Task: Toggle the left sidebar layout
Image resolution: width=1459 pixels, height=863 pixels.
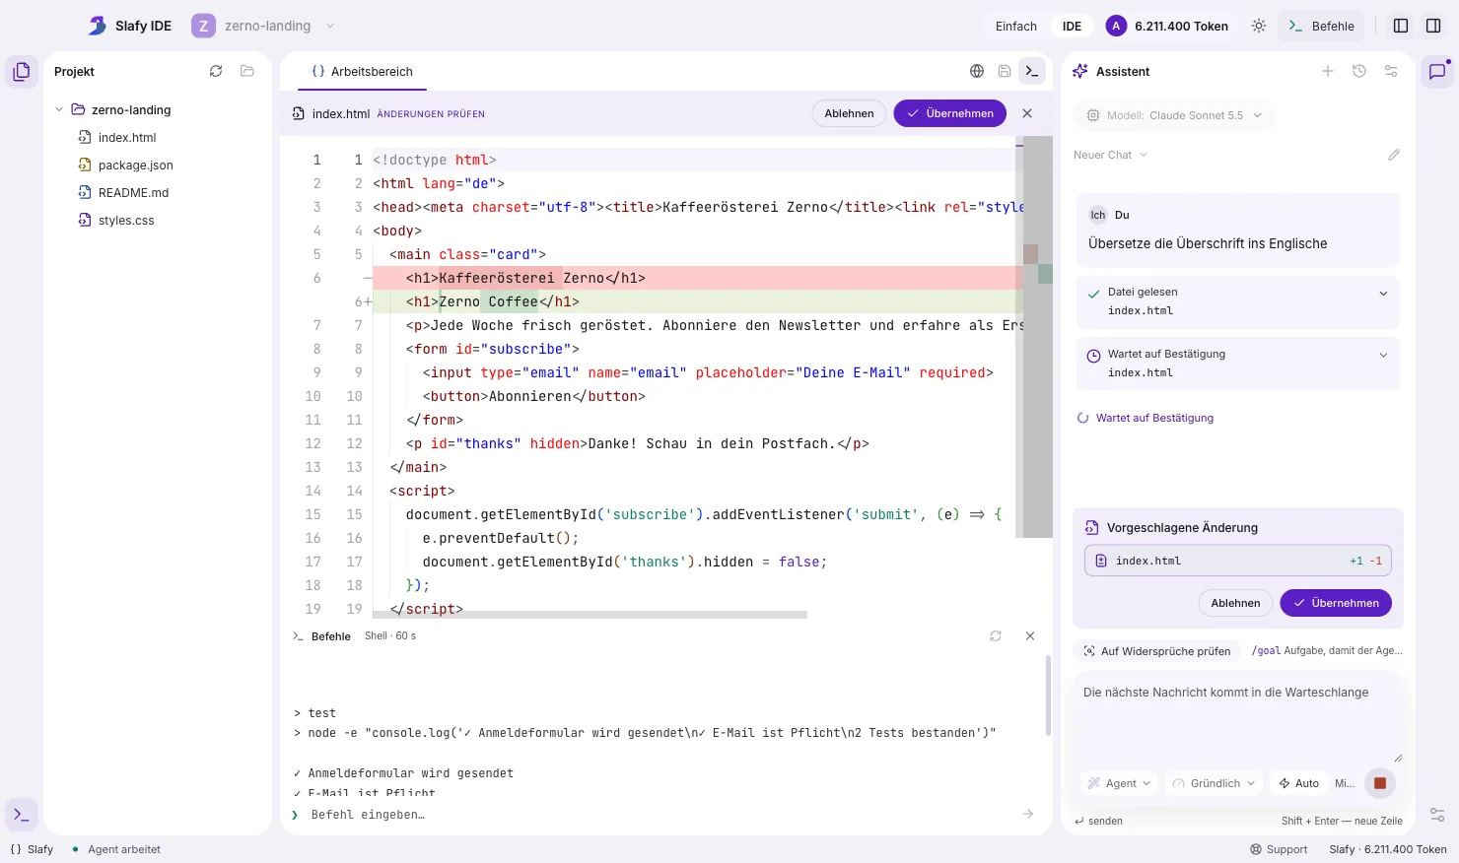Action: [x=1401, y=27]
